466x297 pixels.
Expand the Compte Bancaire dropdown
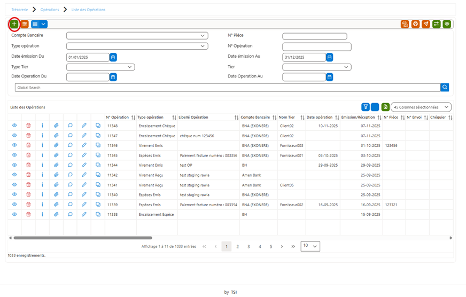pyautogui.click(x=137, y=36)
